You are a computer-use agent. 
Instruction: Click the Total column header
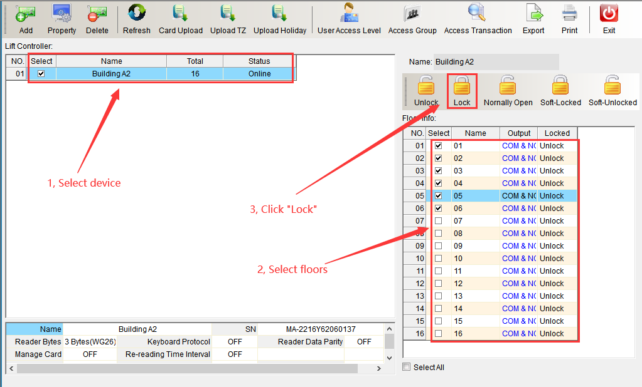pos(195,61)
